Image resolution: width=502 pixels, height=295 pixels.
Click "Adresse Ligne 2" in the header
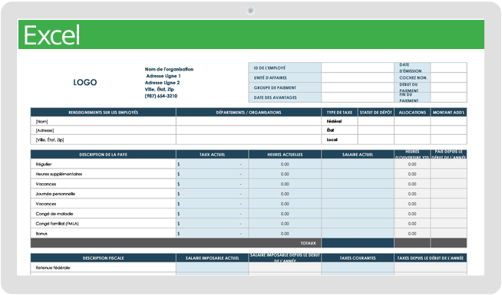click(162, 83)
